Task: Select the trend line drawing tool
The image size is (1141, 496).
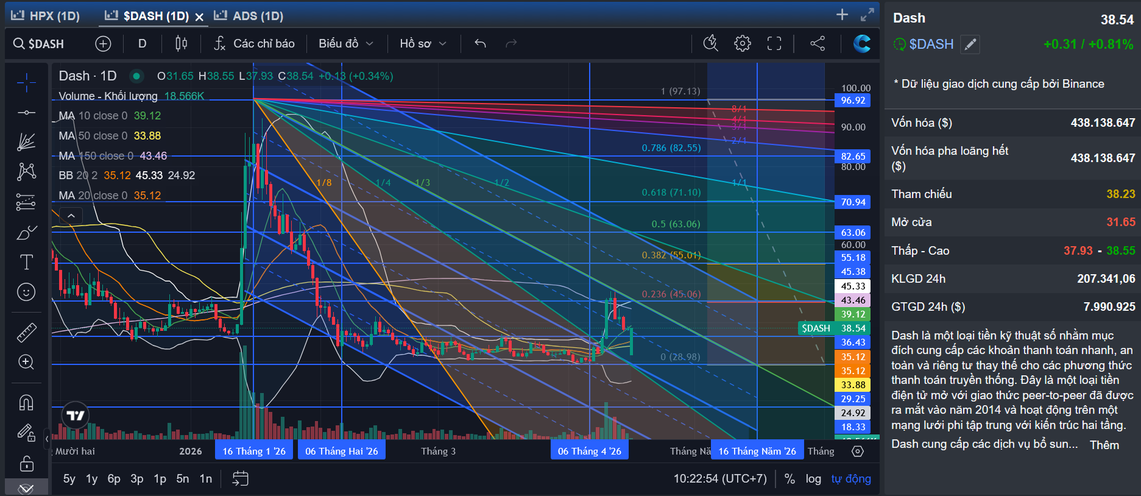Action: point(26,113)
